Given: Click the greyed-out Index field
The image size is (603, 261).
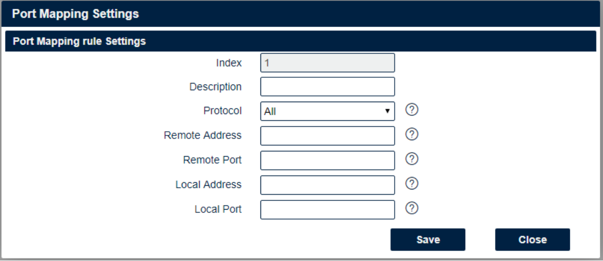Looking at the screenshot, I should (327, 63).
